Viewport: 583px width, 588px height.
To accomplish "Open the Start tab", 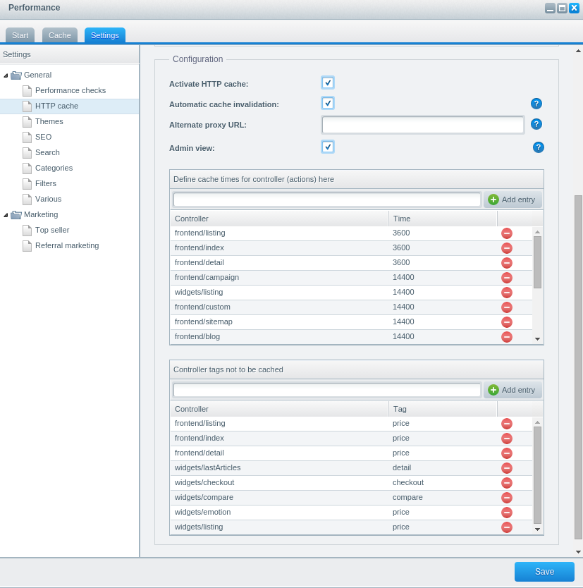I will (x=20, y=35).
